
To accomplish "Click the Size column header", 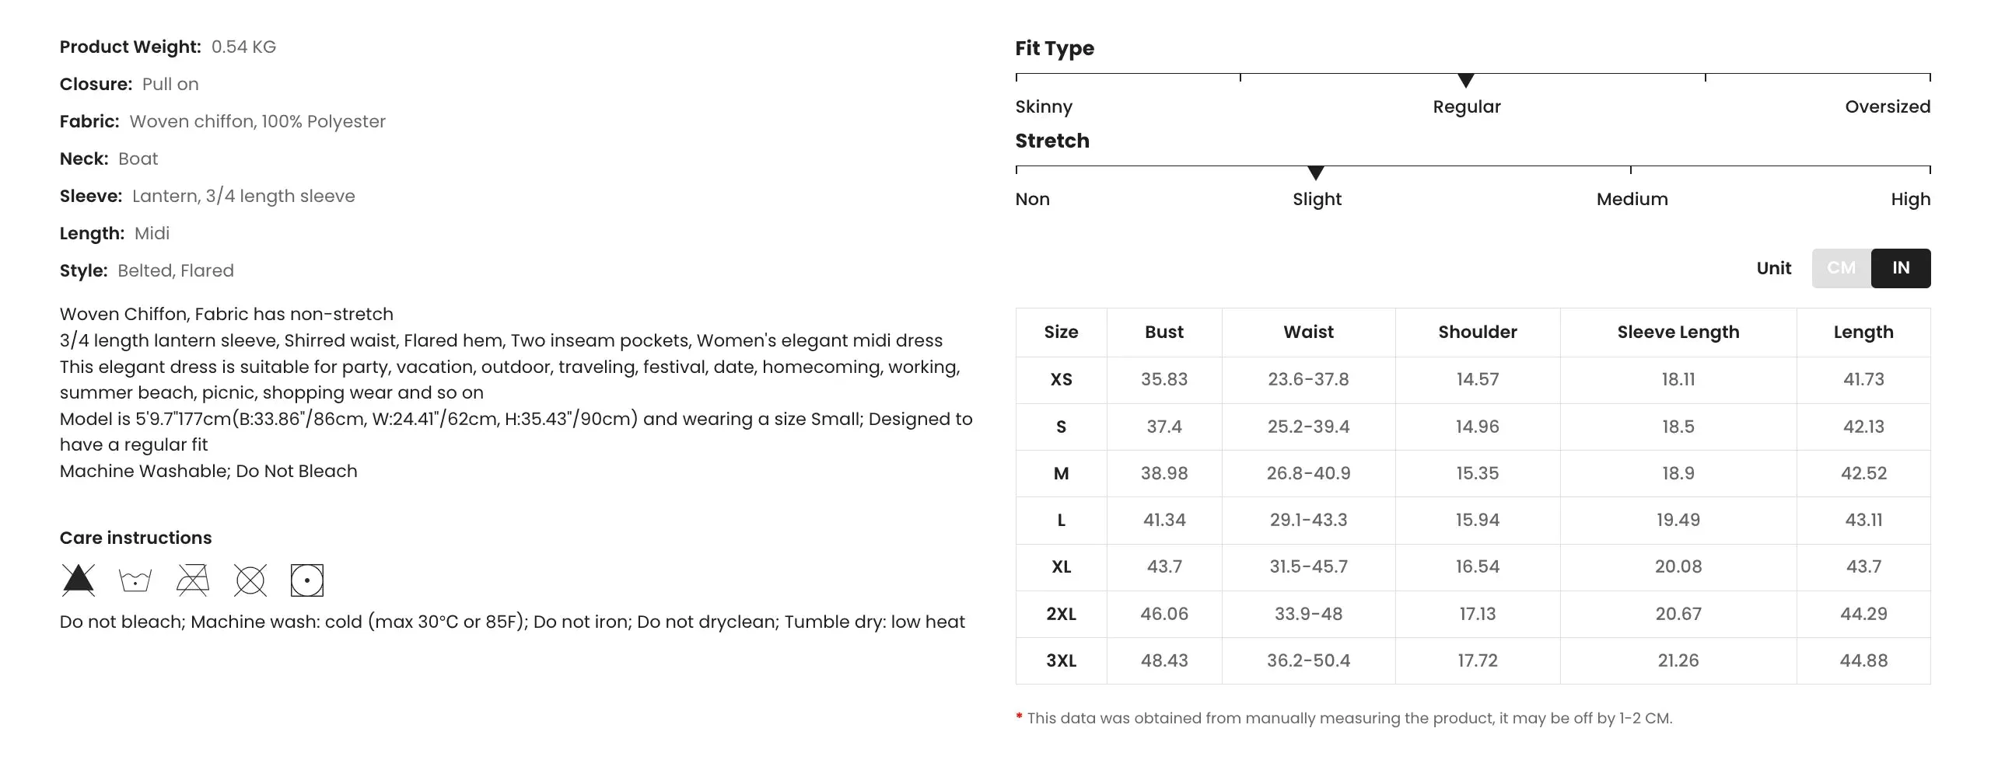I will click(x=1061, y=332).
